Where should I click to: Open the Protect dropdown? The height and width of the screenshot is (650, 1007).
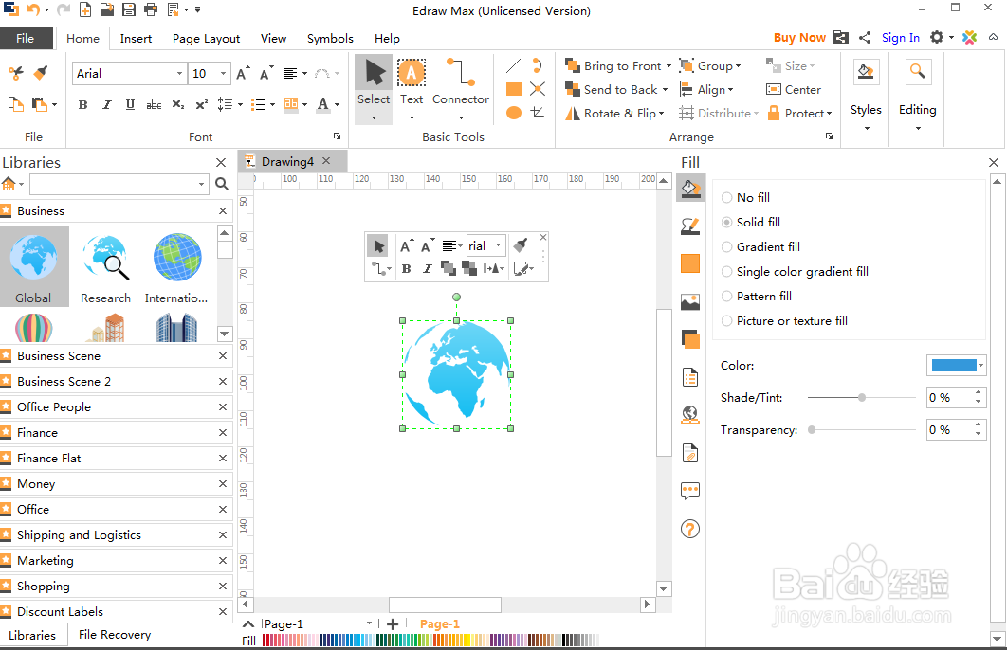pos(799,114)
